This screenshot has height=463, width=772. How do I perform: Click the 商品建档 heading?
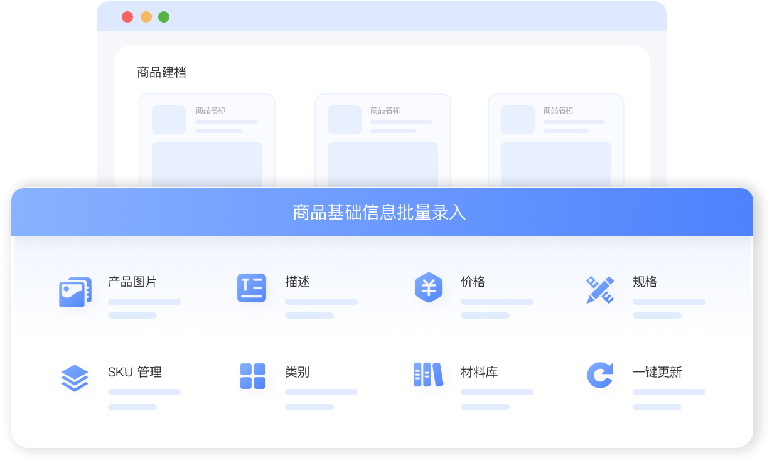point(162,72)
